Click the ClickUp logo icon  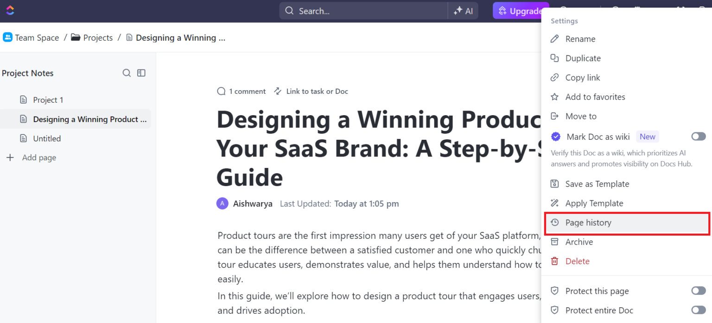pyautogui.click(x=11, y=10)
